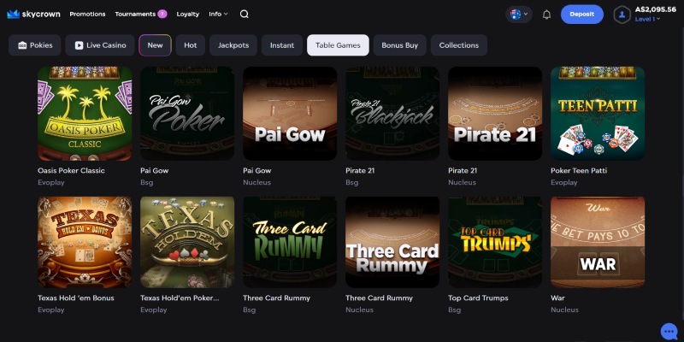Click the Top Card Trumps title
Image resolution: width=684 pixels, height=342 pixels.
478,298
